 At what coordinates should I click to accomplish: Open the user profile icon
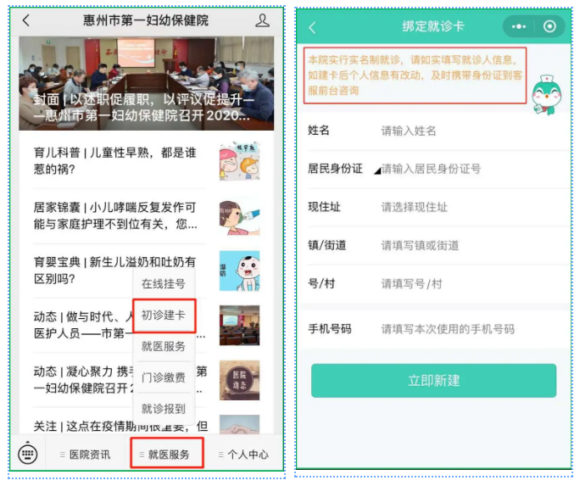[262, 20]
